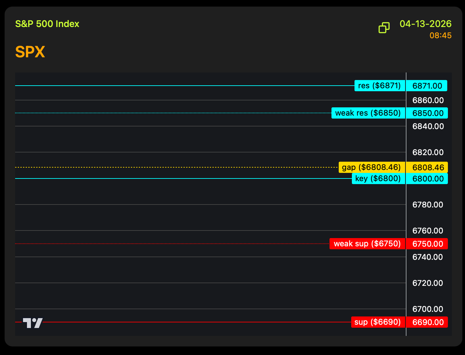
Task: Click the 'res ($6871)' level label
Action: pos(380,86)
